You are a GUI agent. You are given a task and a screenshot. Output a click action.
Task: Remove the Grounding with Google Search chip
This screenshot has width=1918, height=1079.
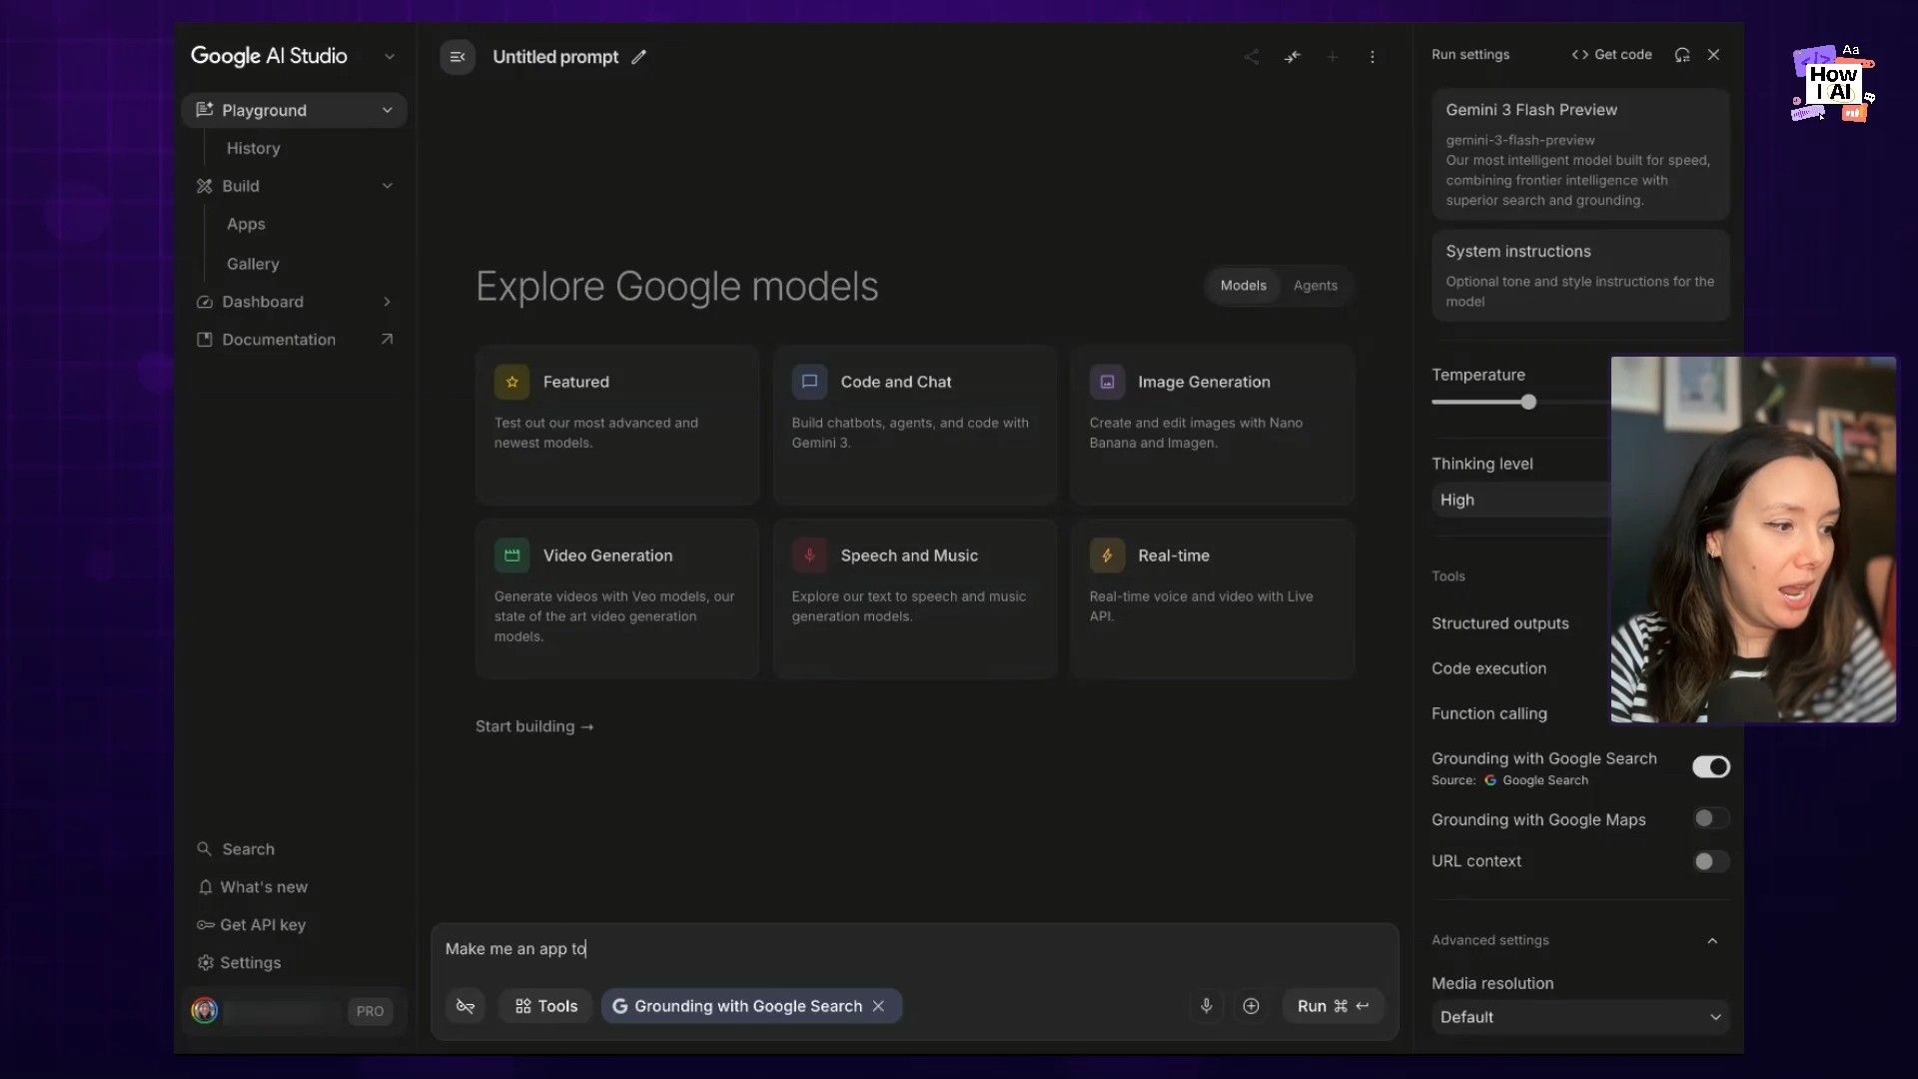[x=878, y=1006]
